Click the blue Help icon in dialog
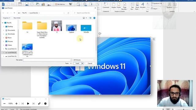Screen dimensions: 196x110 (94, 18)
